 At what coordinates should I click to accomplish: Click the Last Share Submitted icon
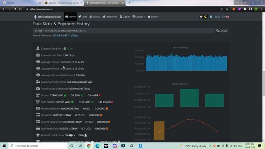tap(38, 82)
